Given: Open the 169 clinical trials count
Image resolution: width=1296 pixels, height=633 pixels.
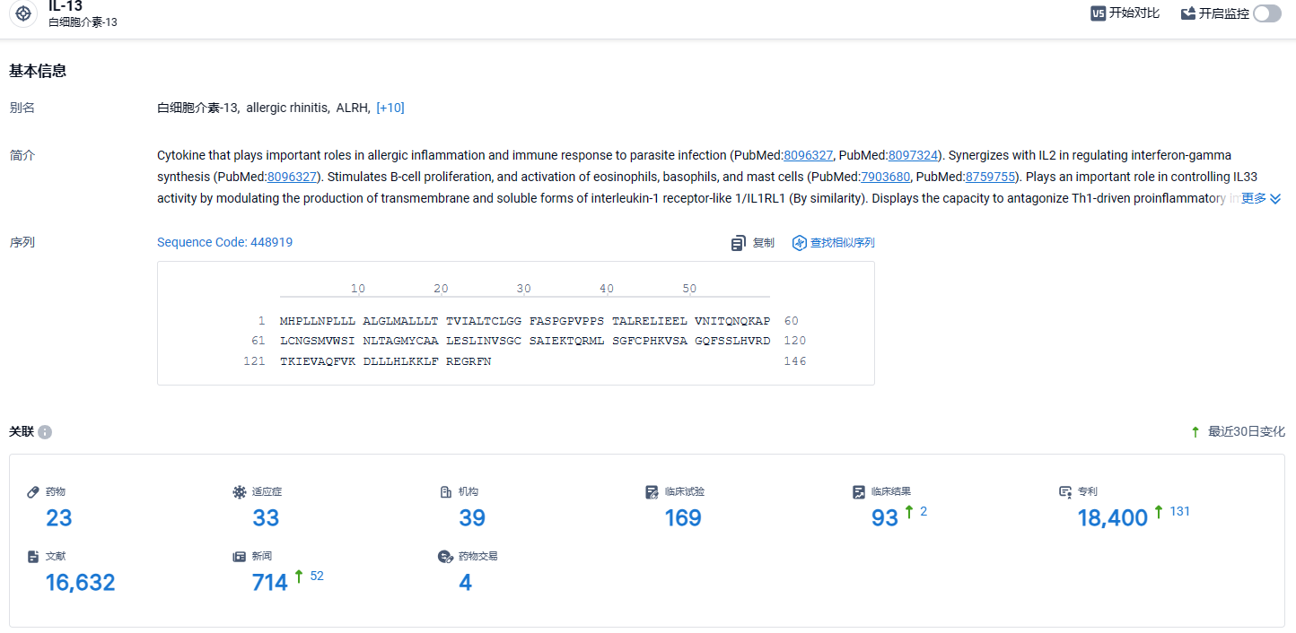Looking at the screenshot, I should pyautogui.click(x=683, y=518).
